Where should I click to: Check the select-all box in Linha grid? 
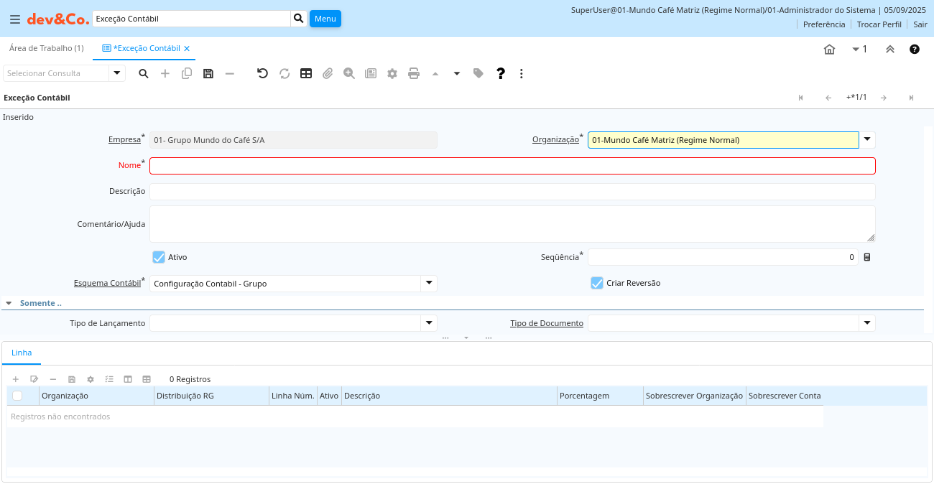17,396
